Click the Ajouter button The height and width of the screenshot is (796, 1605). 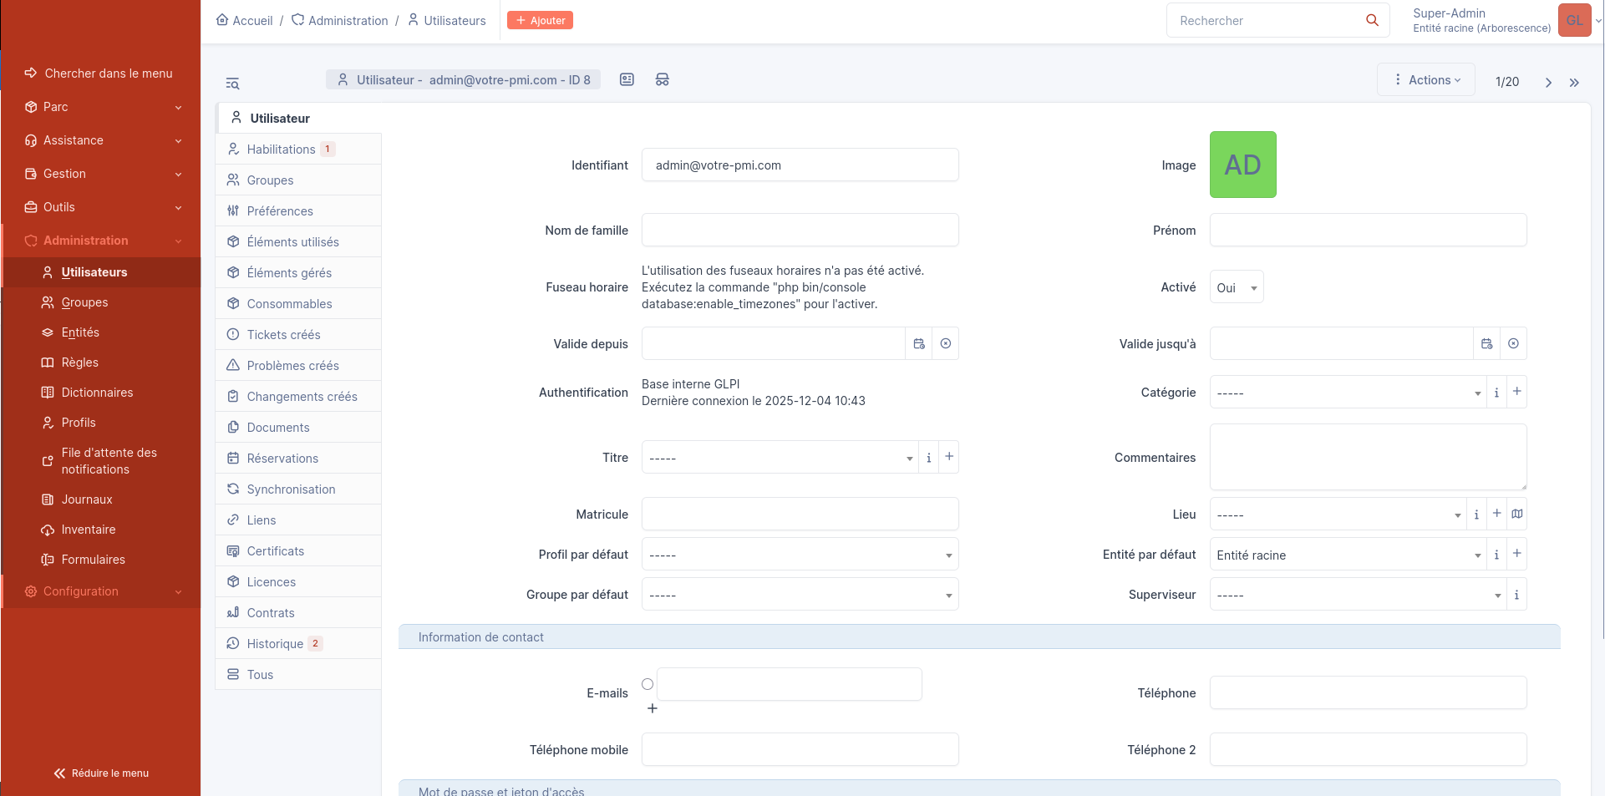540,20
